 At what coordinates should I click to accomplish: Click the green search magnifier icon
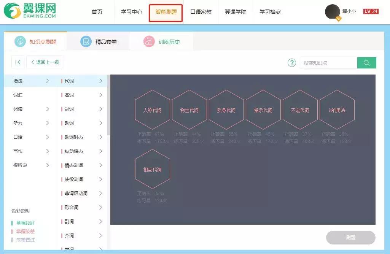click(366, 63)
